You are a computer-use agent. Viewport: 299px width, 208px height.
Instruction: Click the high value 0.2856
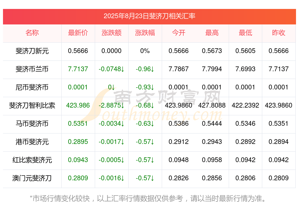212,178
